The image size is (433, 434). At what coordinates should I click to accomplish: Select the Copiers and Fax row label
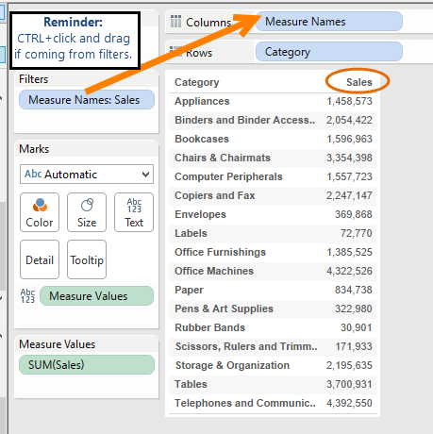[215, 195]
